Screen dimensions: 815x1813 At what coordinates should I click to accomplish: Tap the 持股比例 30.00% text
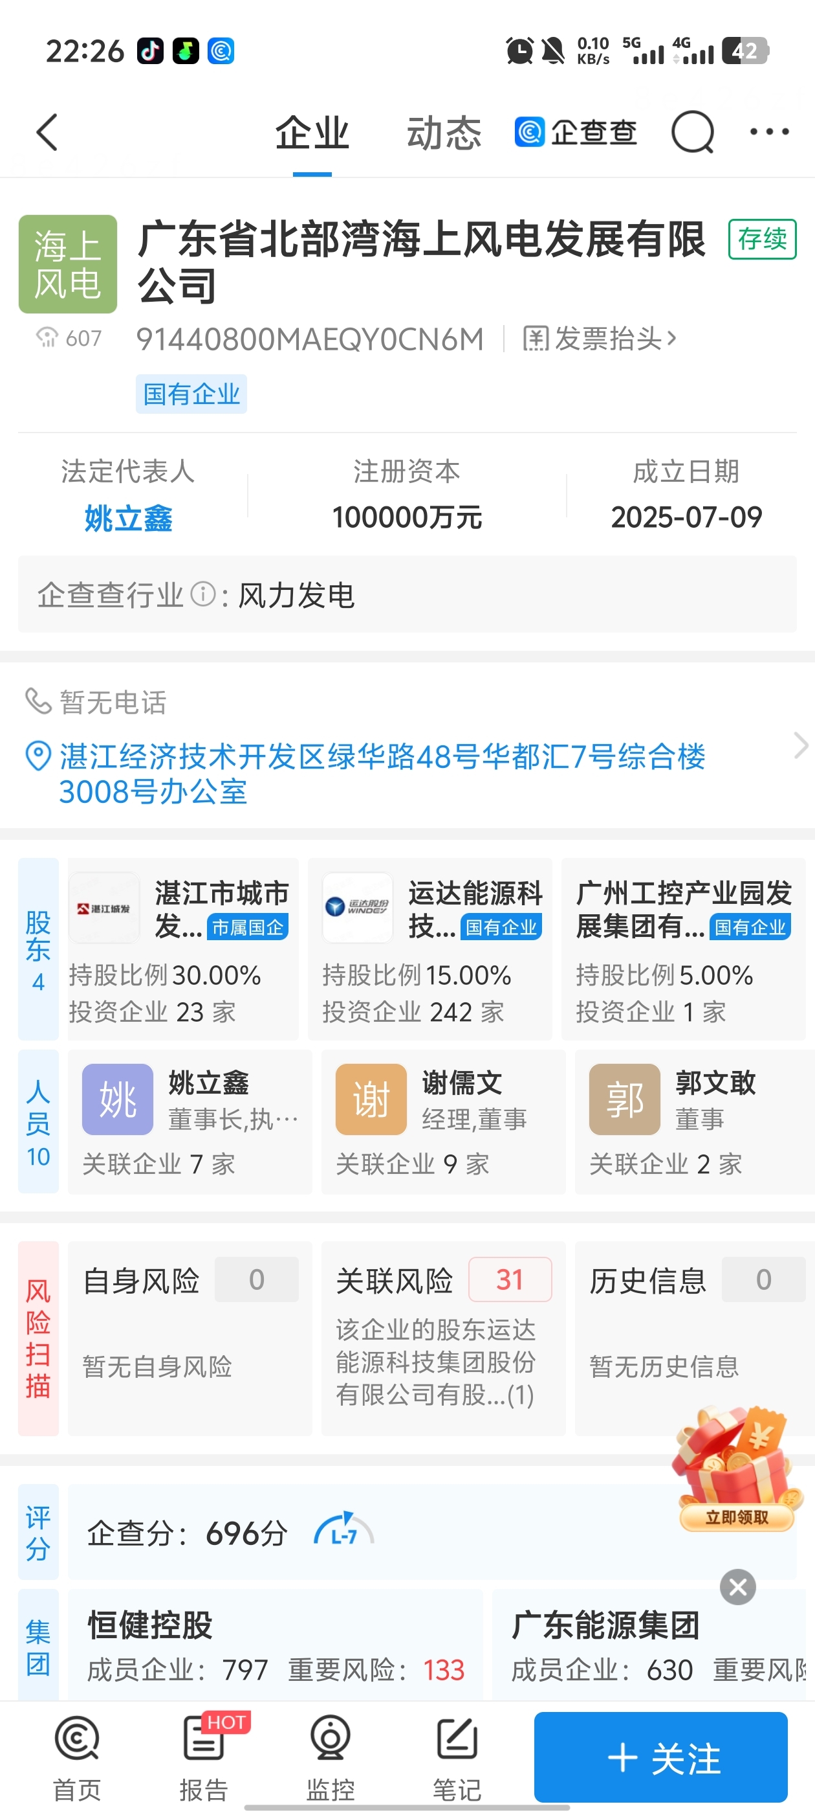click(x=164, y=974)
